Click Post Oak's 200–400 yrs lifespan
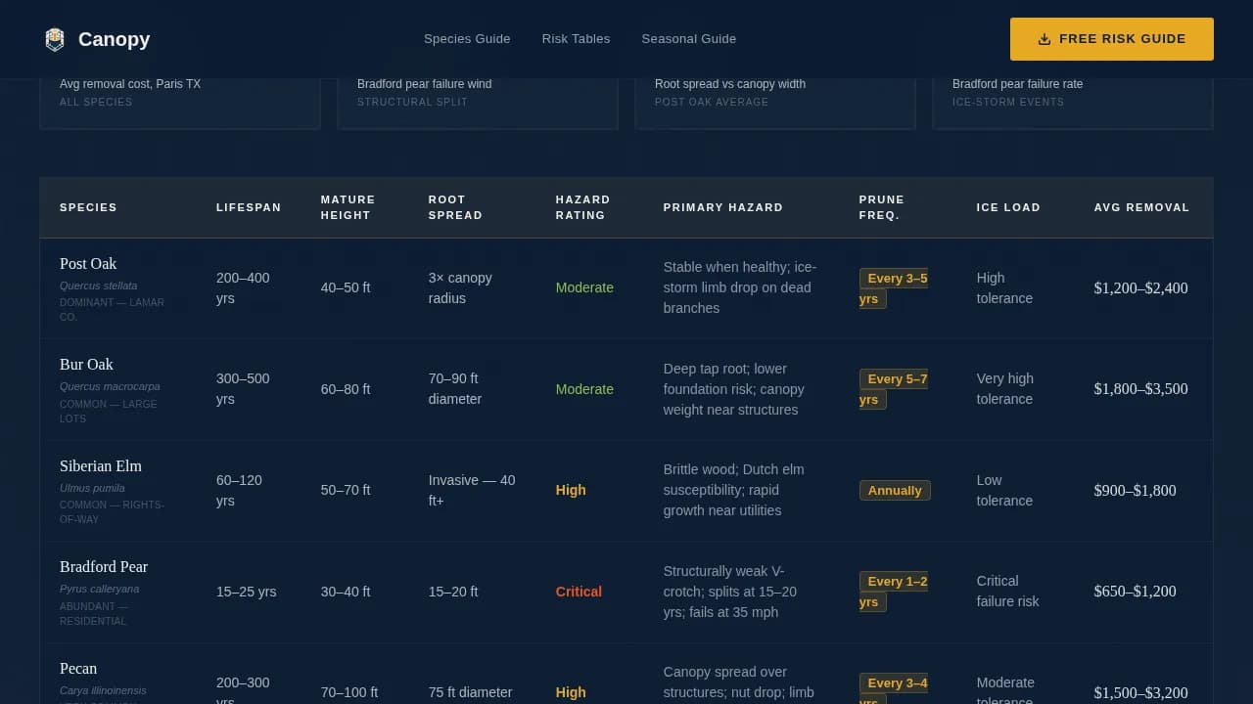This screenshot has width=1253, height=704. click(x=243, y=287)
